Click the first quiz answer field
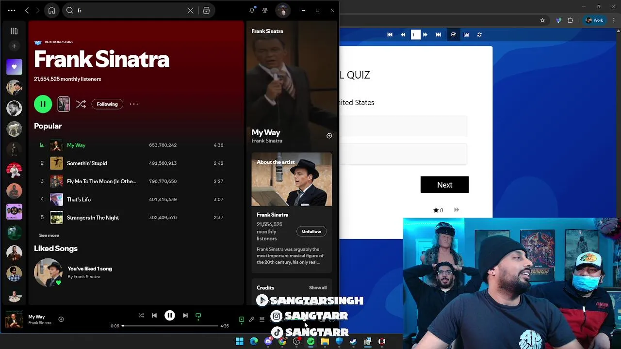The height and width of the screenshot is (349, 621). [x=404, y=126]
